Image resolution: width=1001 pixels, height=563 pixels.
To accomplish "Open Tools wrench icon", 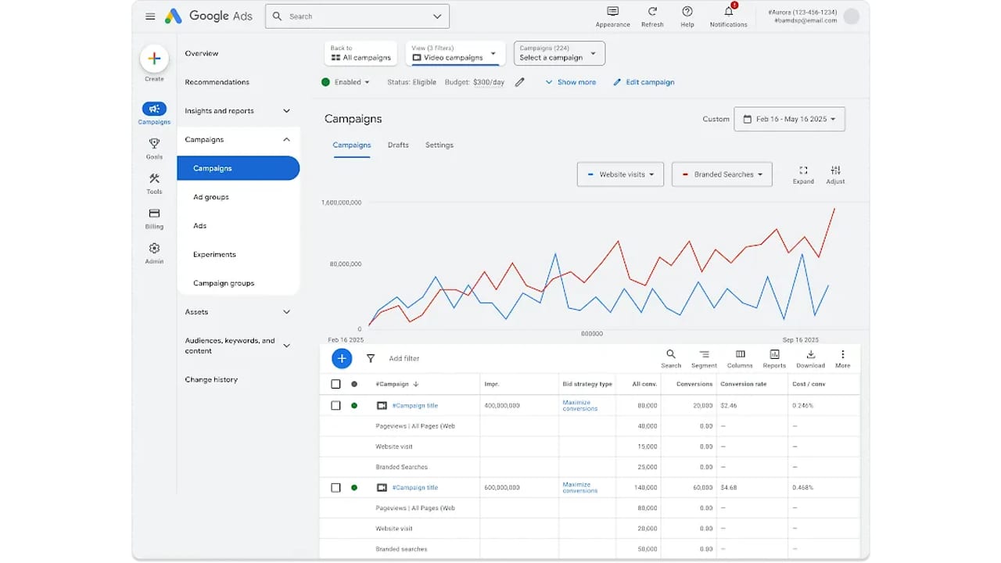I will [x=154, y=178].
